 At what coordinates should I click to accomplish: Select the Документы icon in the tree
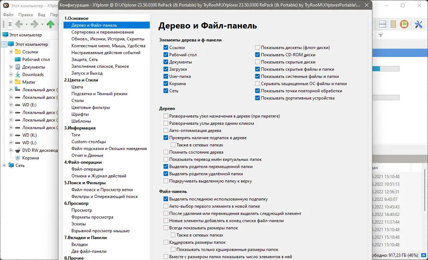coord(18,67)
